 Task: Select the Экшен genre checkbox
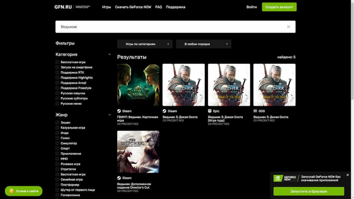point(57,123)
